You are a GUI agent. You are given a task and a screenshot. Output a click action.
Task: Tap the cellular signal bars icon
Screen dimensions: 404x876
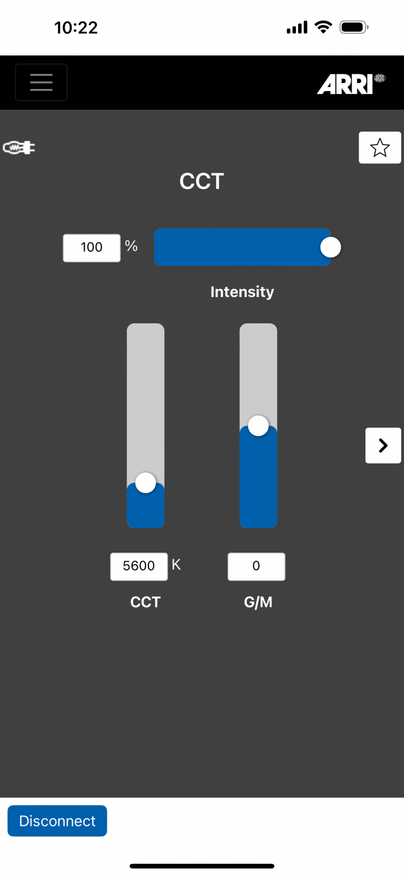(297, 27)
